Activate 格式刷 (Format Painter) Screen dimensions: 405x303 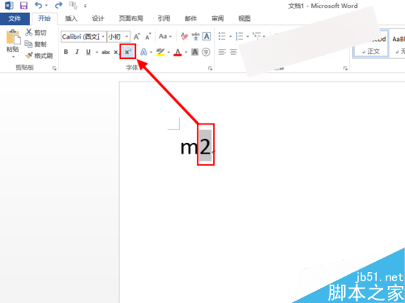pyautogui.click(x=39, y=56)
